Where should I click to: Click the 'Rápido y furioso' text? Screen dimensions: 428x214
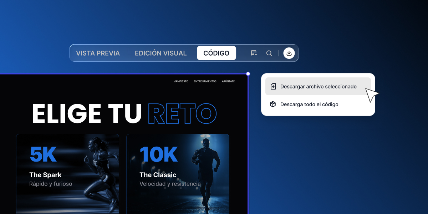pyautogui.click(x=51, y=184)
